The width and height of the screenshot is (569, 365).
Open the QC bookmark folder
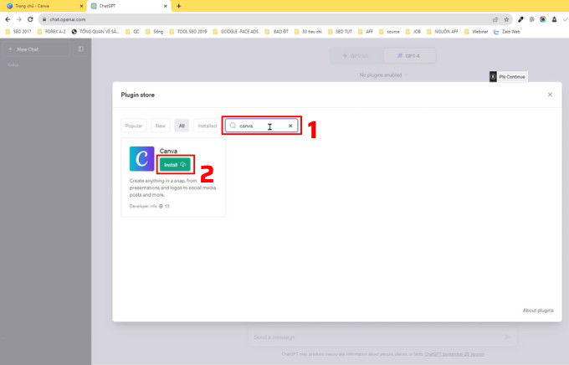pos(132,32)
